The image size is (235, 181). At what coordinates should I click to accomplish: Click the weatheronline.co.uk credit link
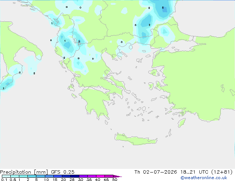click(204, 178)
